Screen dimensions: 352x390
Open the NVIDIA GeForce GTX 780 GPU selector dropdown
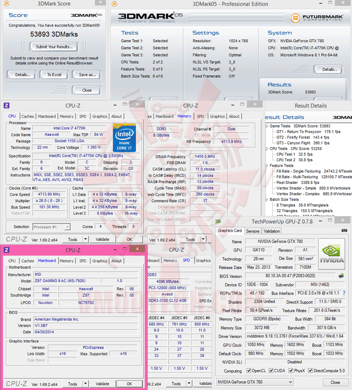255,382
